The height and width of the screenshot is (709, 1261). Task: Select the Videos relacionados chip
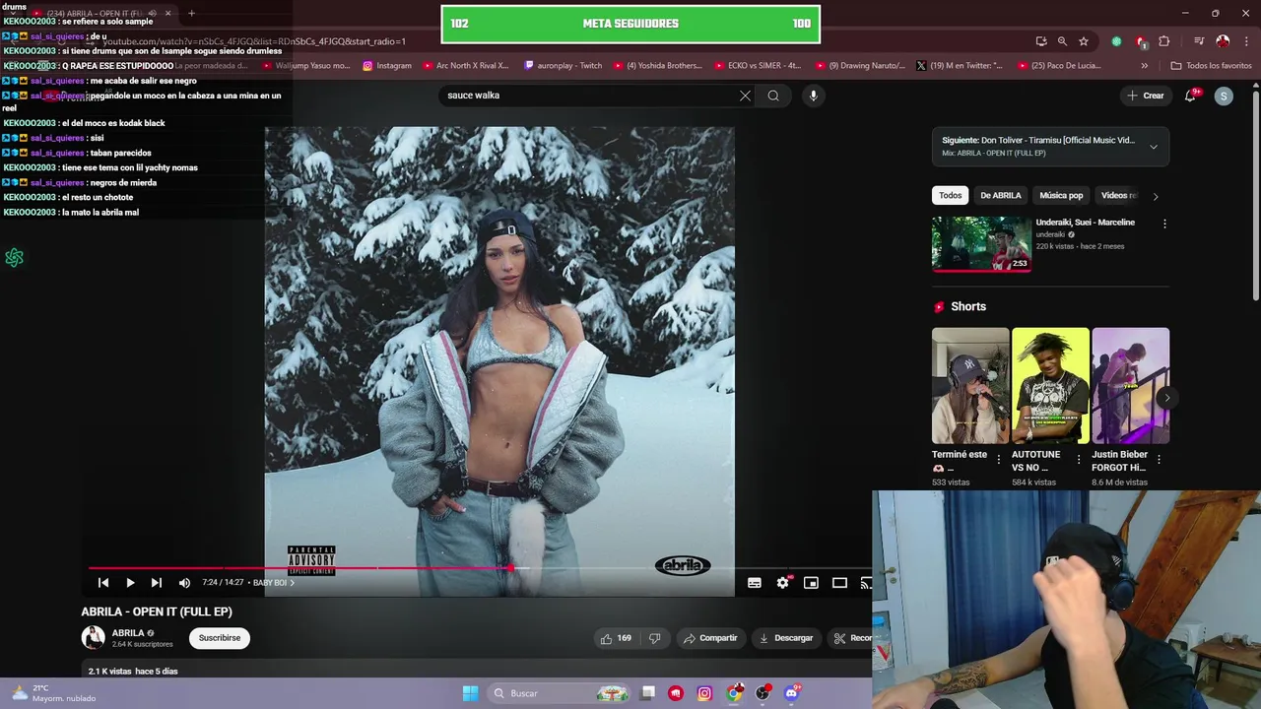coord(1119,195)
